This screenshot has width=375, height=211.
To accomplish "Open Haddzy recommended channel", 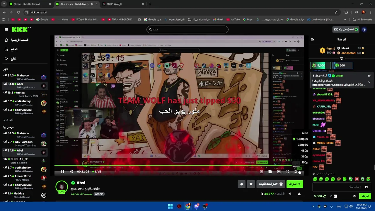I will 25,195.
